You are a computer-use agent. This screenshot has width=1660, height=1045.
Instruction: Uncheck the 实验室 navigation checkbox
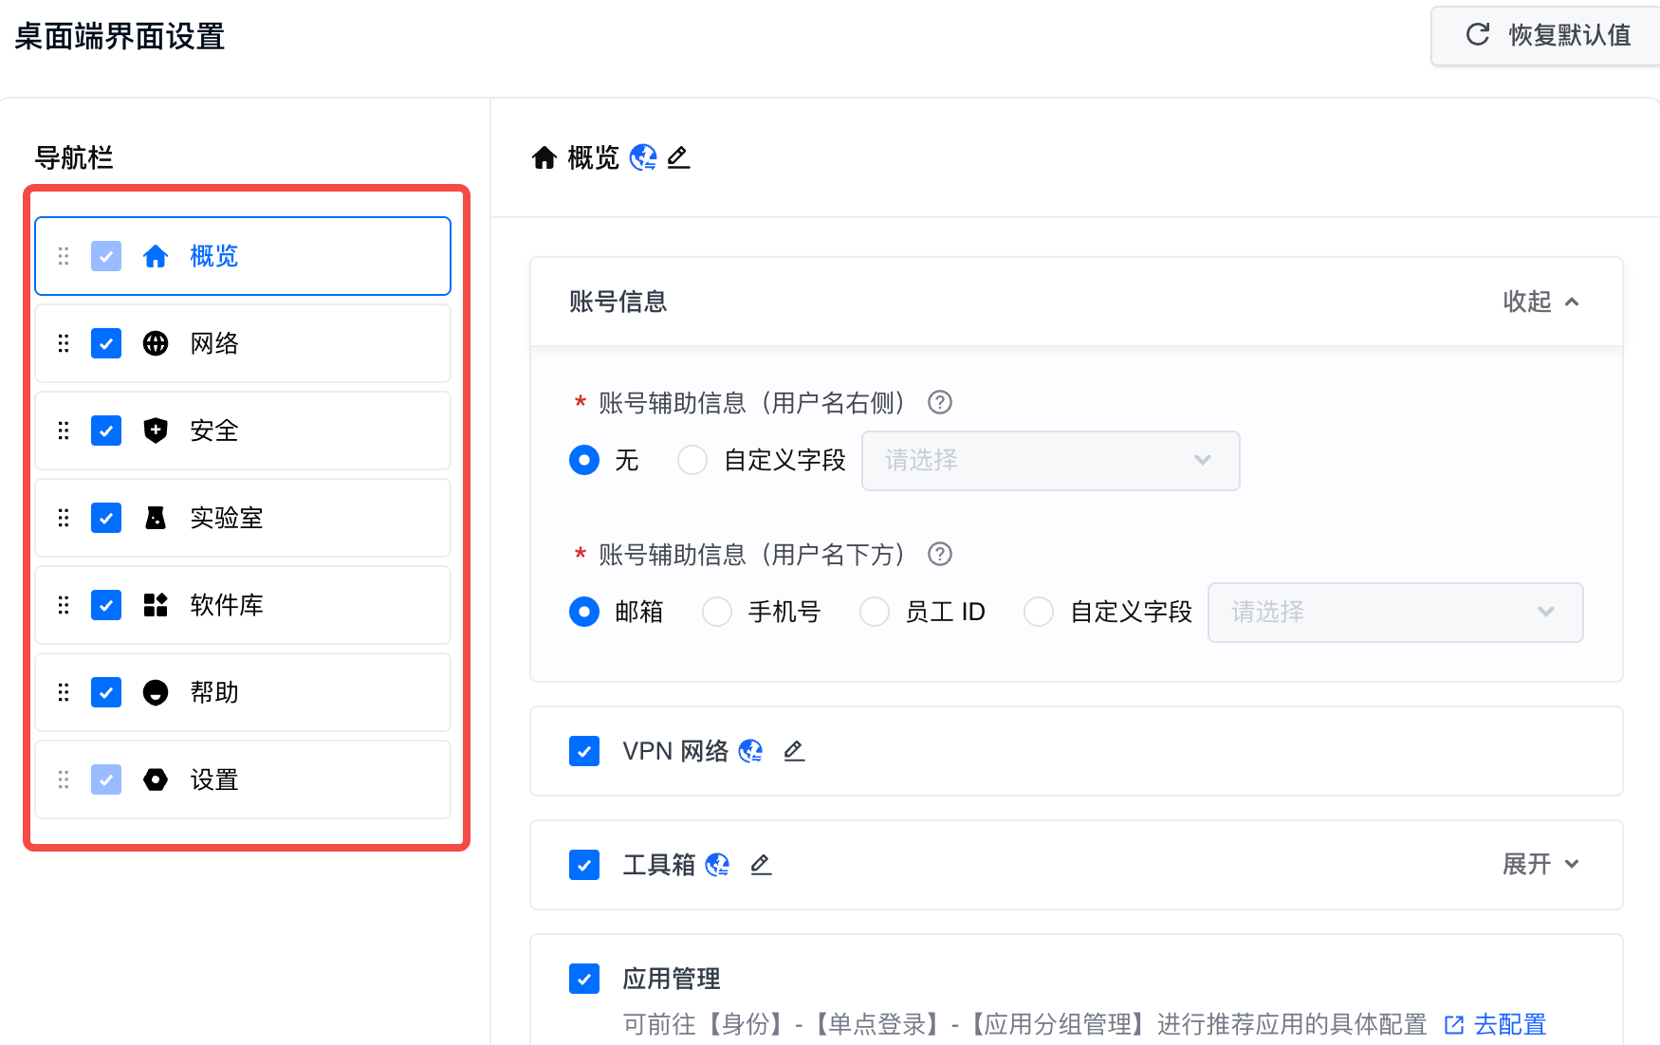(106, 518)
